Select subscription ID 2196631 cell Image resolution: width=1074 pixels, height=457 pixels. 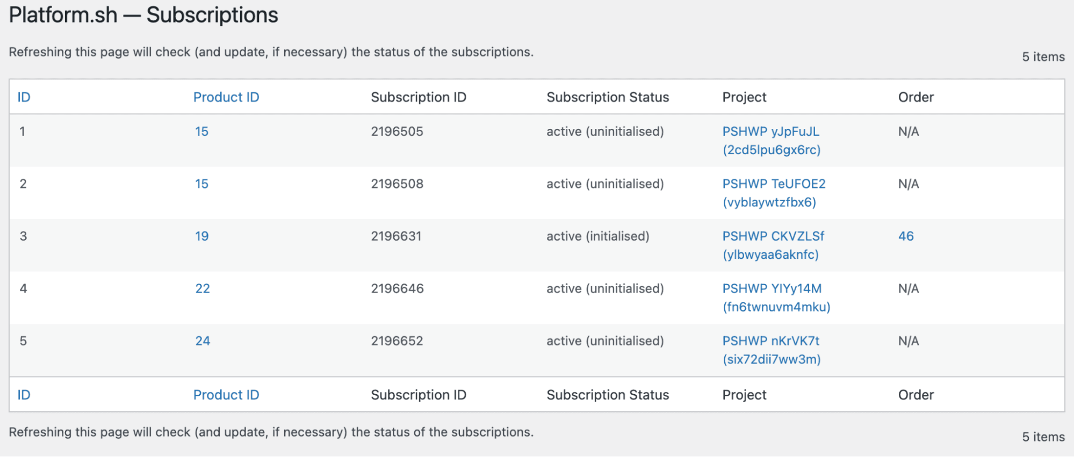click(x=396, y=236)
